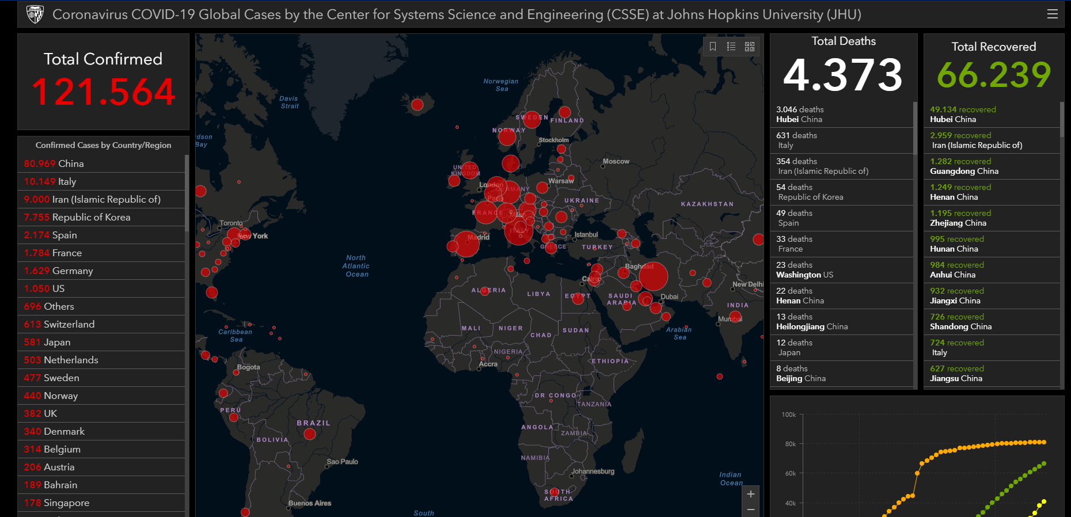Screen dimensions: 1071x517
Task: Select Netherlands in the country list
Action: 101,360
